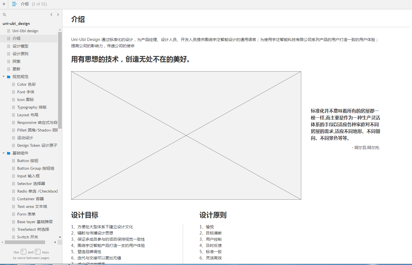Go to next page with right chevron
Screen dimensions: 412x265
(58, 14)
